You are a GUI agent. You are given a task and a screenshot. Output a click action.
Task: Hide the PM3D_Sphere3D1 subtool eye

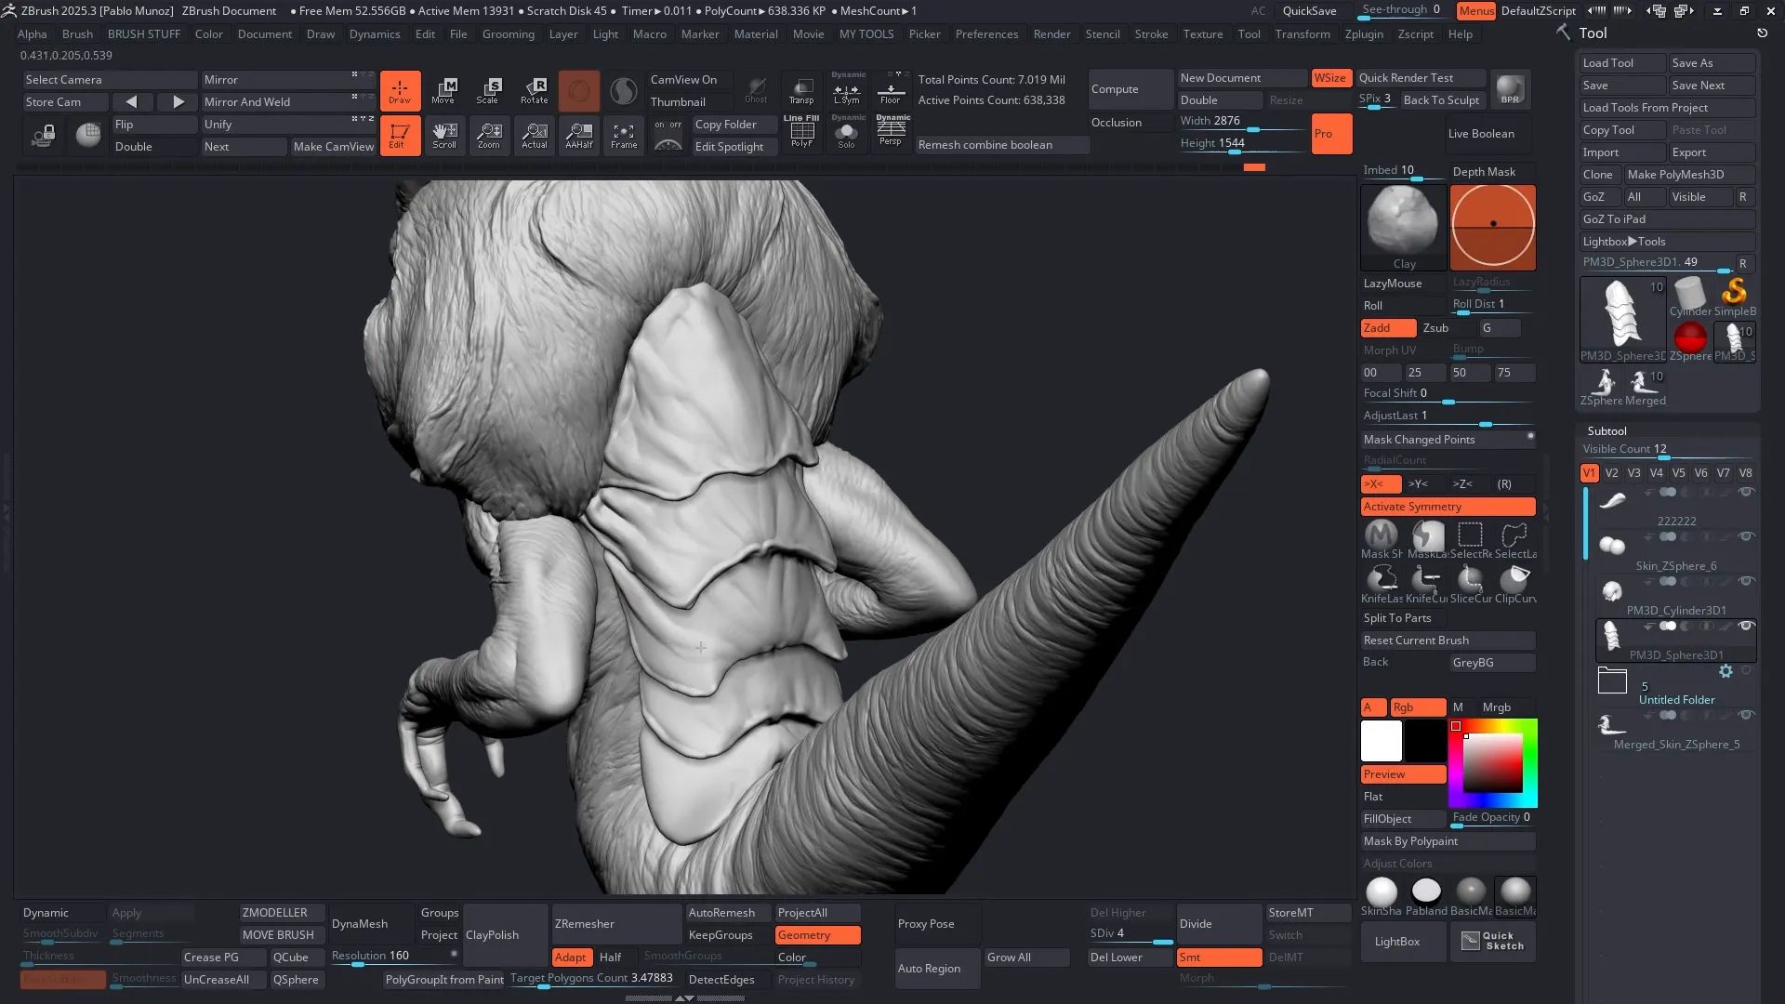click(x=1746, y=626)
